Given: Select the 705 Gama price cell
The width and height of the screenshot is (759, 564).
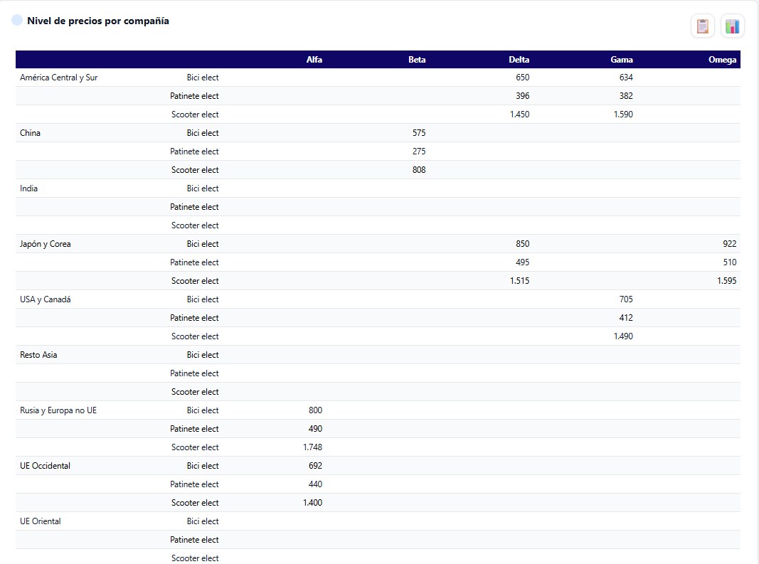Looking at the screenshot, I should coord(626,299).
